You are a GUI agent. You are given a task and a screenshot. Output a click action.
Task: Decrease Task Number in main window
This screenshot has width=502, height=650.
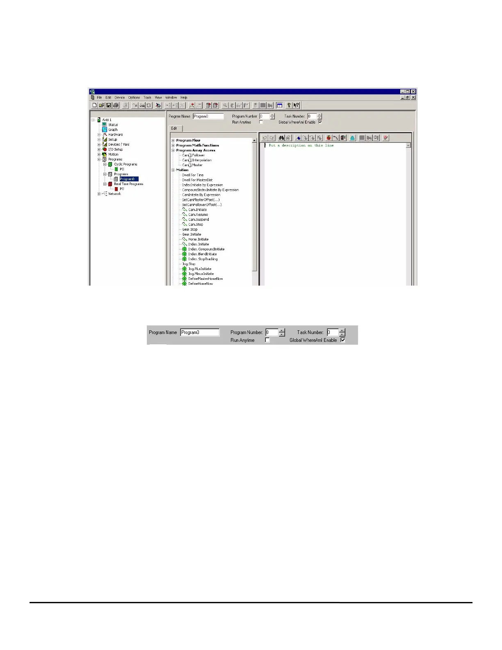pos(320,118)
